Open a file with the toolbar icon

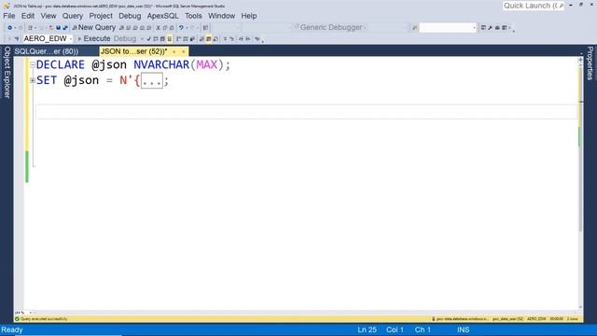(51, 27)
